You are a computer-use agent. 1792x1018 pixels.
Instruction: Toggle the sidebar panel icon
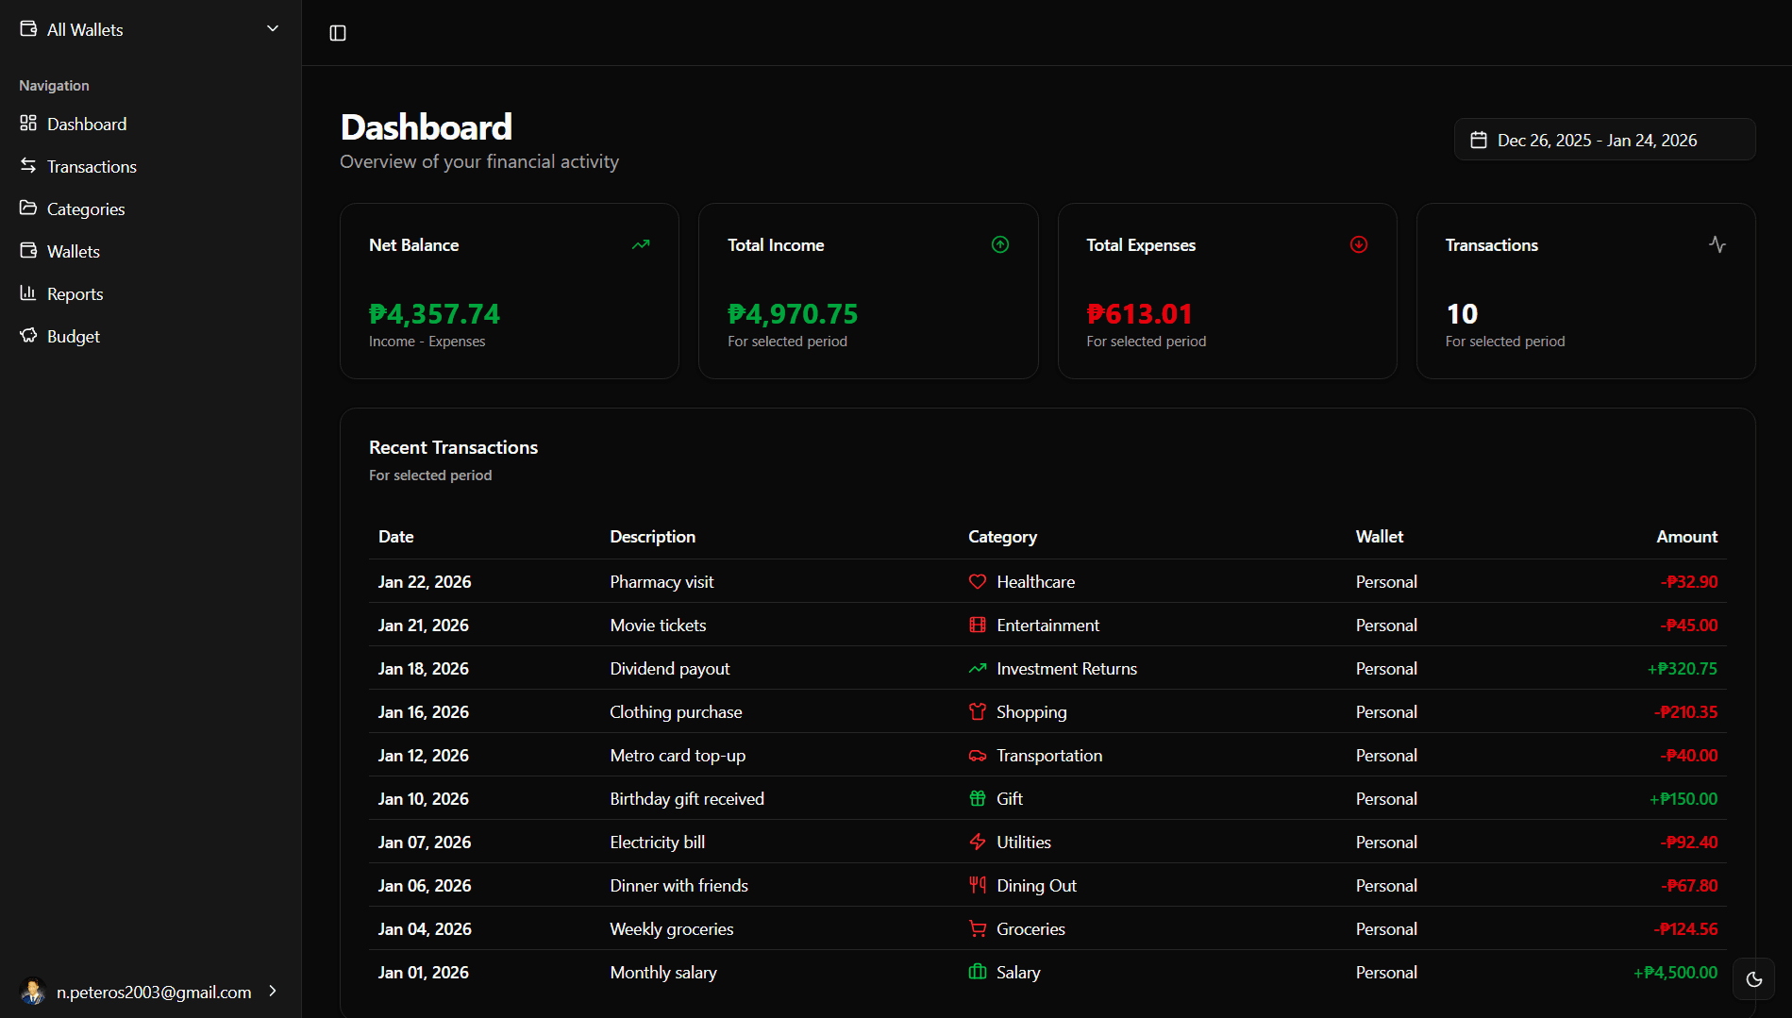pyautogui.click(x=338, y=33)
